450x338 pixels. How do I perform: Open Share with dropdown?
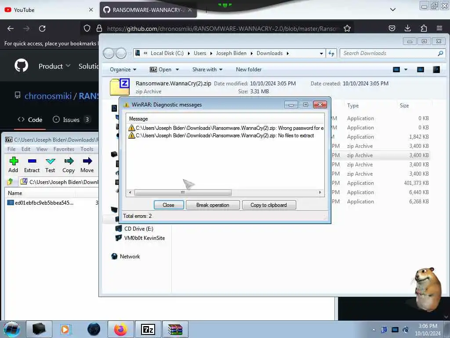point(207,70)
